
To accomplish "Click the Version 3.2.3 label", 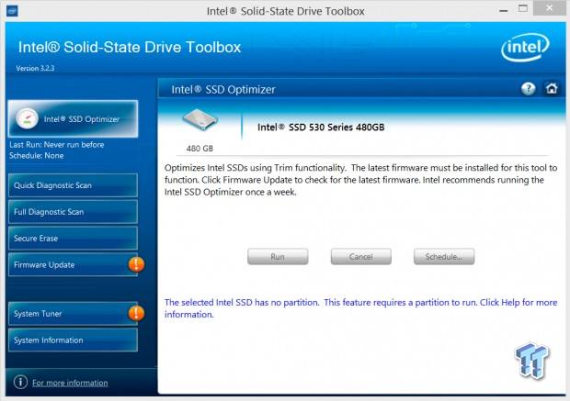I will point(35,68).
